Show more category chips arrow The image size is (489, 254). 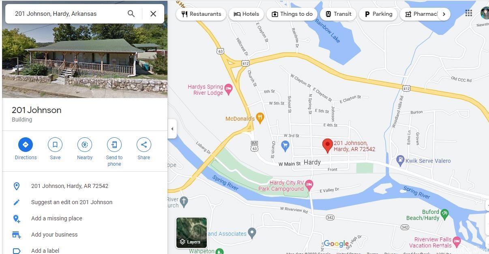click(x=444, y=14)
